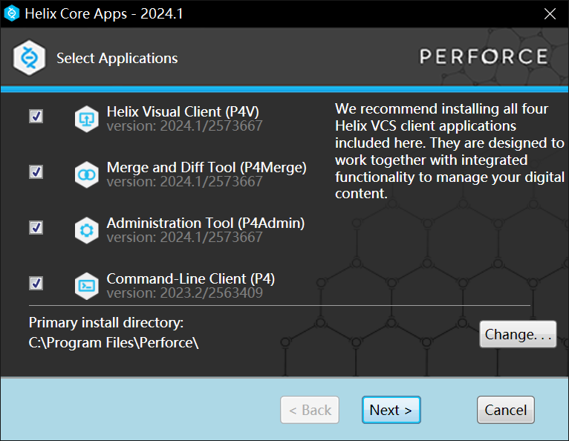Click the version text under Merge and Diff Tool

point(184,182)
